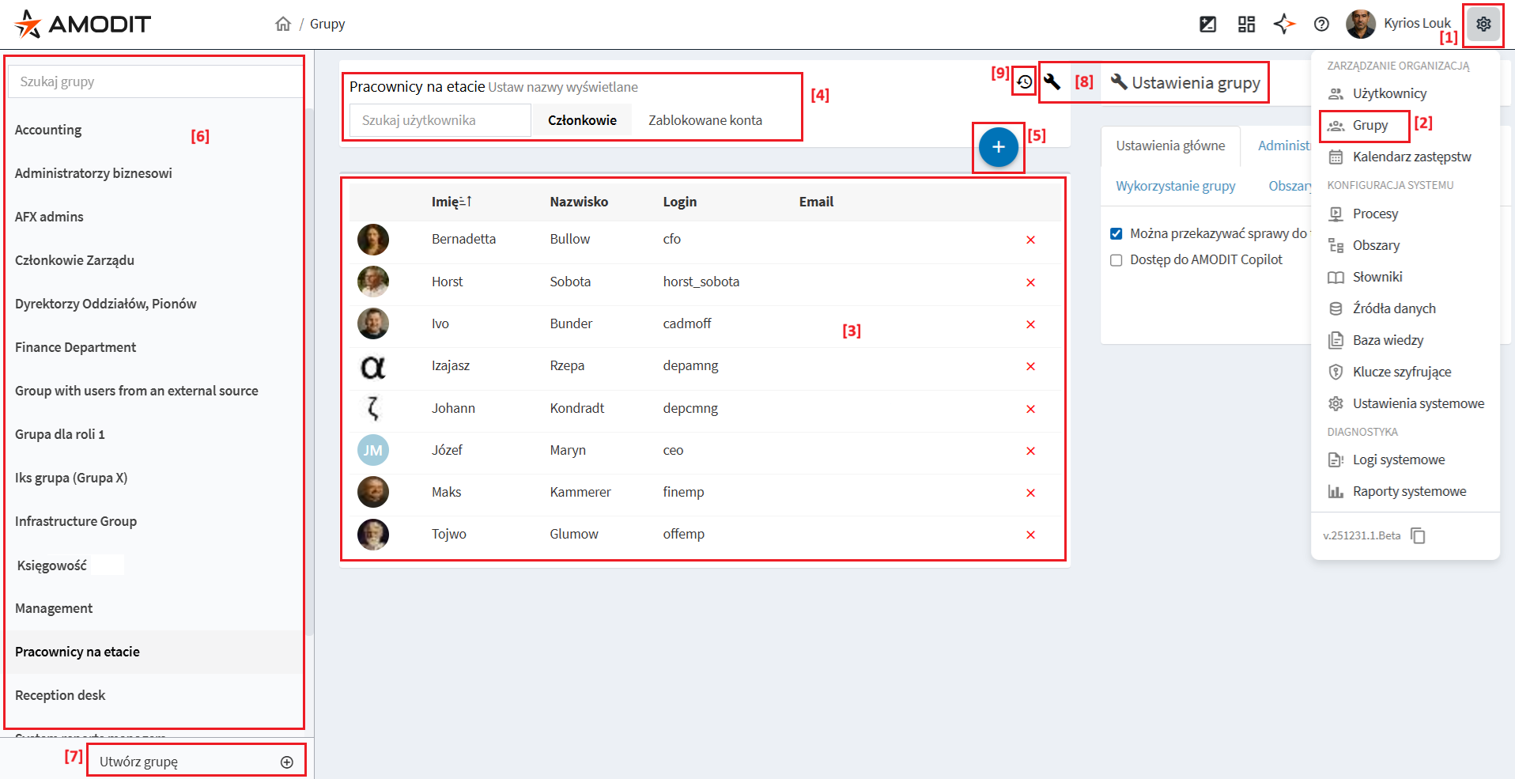Open the settings gear menu
The image size is (1515, 779).
tap(1483, 25)
